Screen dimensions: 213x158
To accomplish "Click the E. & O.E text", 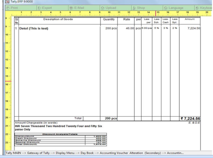I will [x=194, y=123].
